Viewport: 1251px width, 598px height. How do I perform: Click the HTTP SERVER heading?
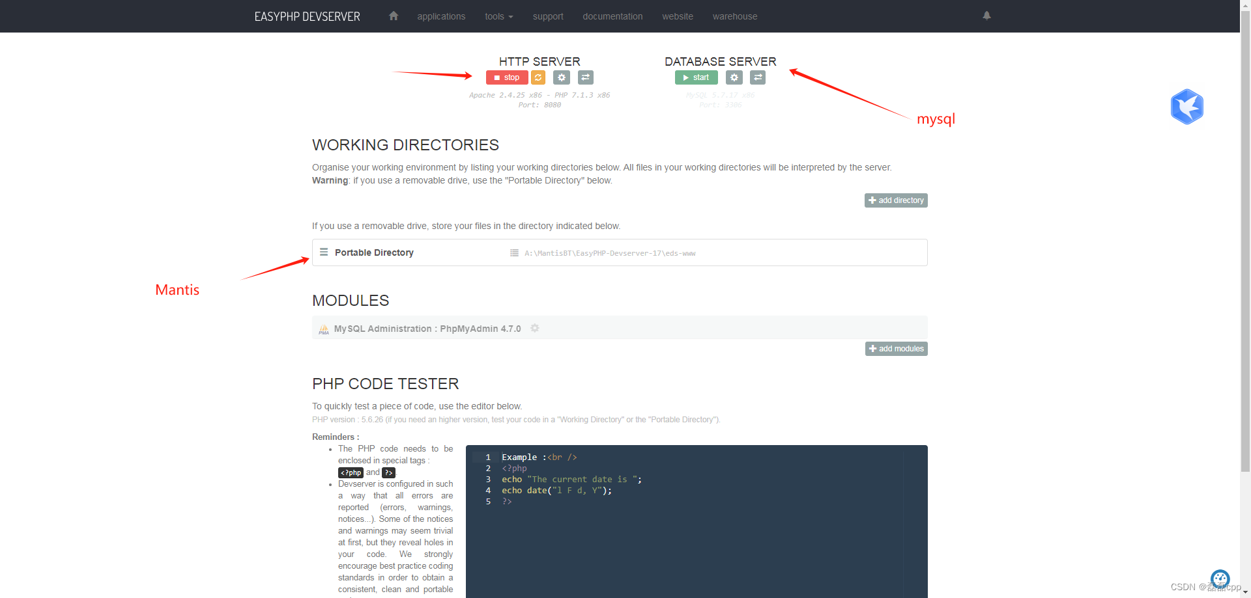pyautogui.click(x=539, y=61)
